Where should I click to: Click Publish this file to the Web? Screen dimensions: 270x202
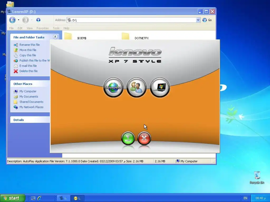(35, 60)
